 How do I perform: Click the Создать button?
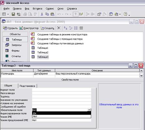47,28
